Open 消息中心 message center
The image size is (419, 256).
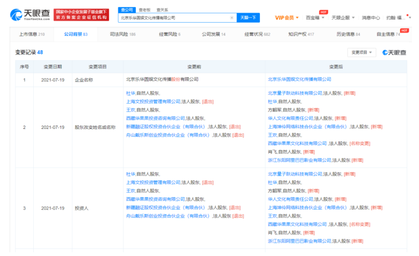pyautogui.click(x=370, y=18)
